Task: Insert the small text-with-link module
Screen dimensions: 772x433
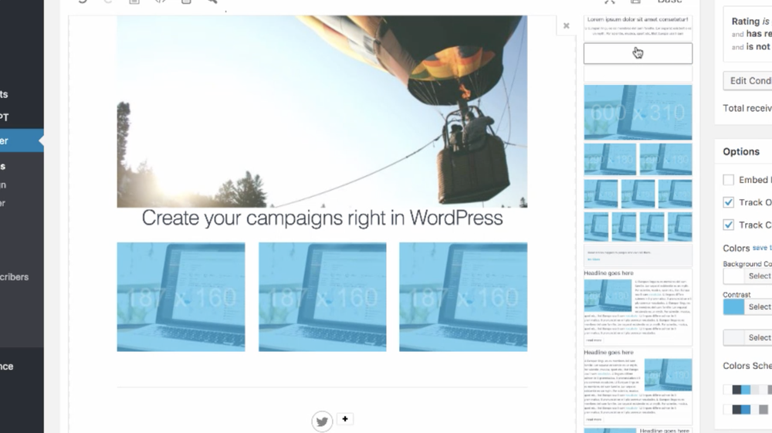Action: pyautogui.click(x=638, y=255)
